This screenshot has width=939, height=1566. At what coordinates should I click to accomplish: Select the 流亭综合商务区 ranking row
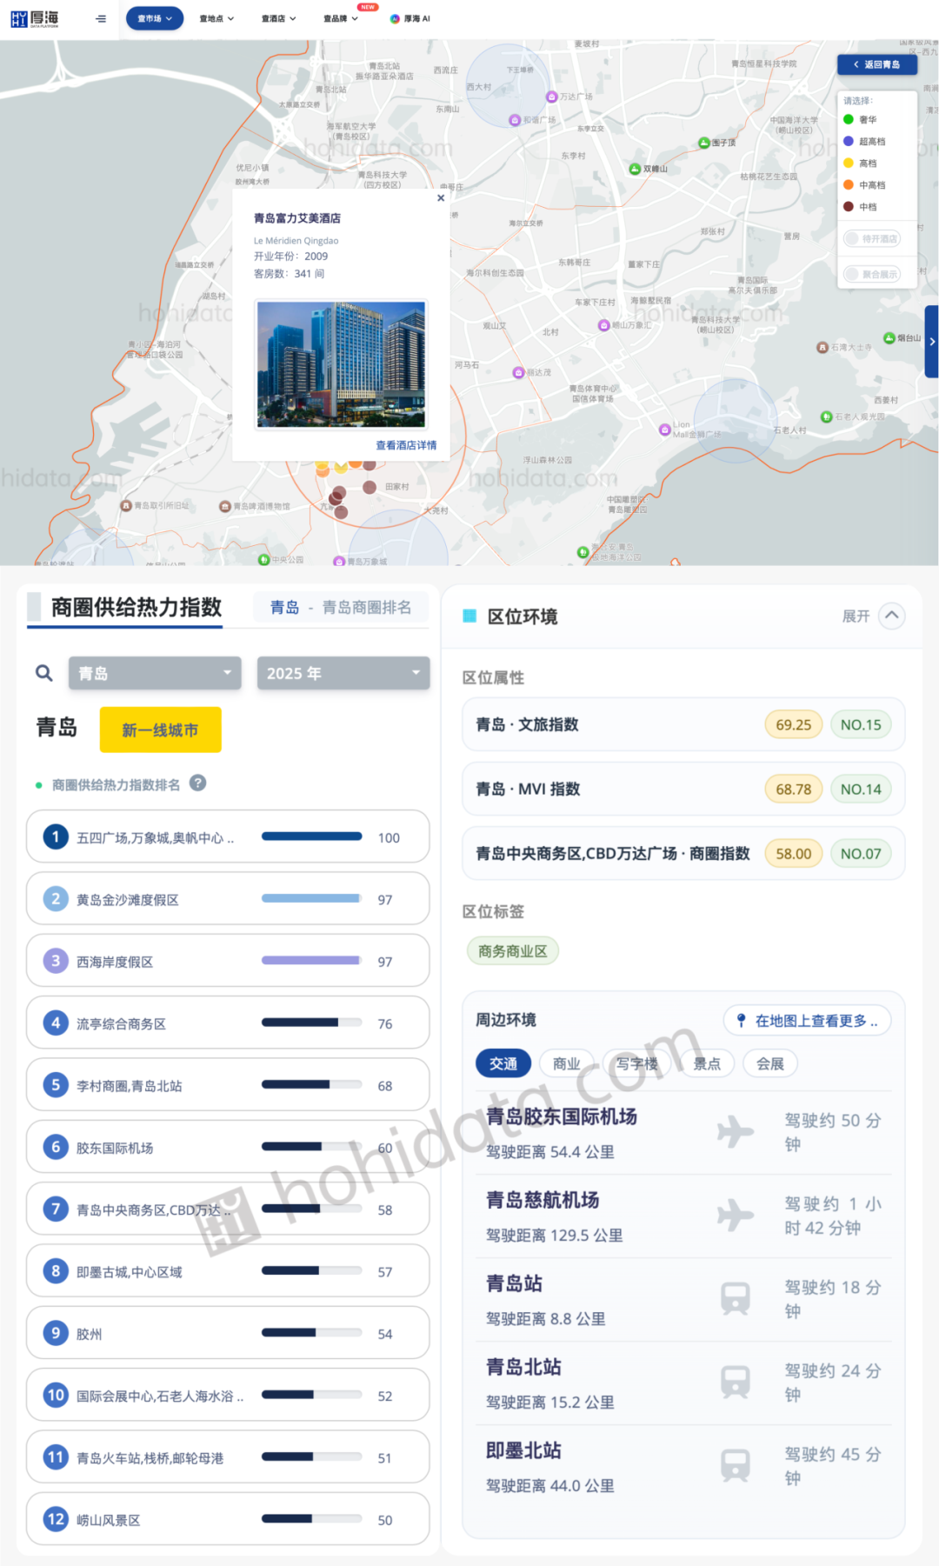click(x=228, y=1023)
